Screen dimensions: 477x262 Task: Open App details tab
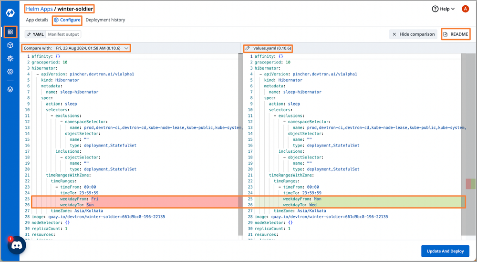click(x=37, y=20)
